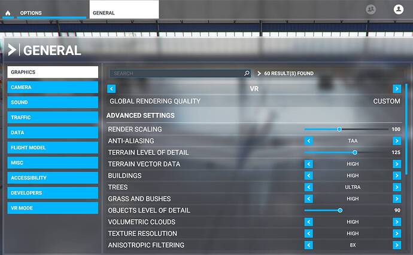Click the search magnifier icon

tap(247, 73)
